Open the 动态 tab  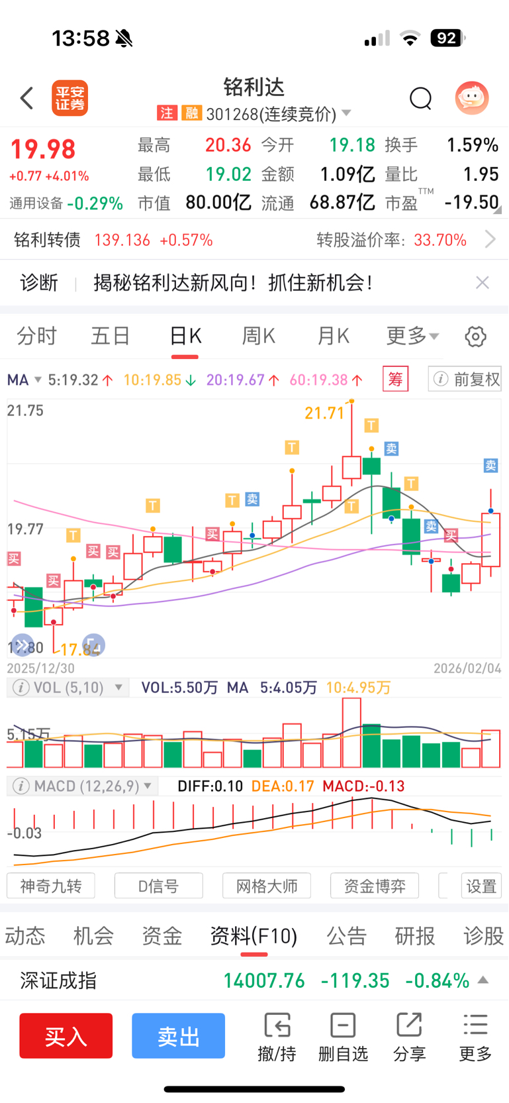click(25, 935)
